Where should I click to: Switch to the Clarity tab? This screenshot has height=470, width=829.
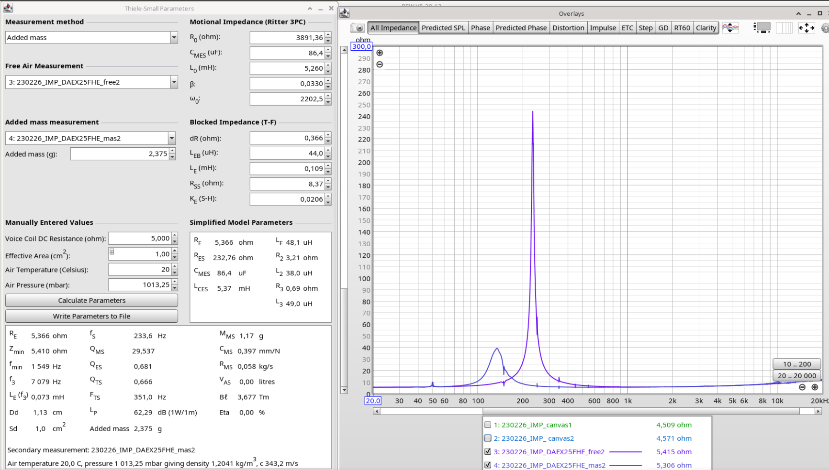click(x=706, y=28)
